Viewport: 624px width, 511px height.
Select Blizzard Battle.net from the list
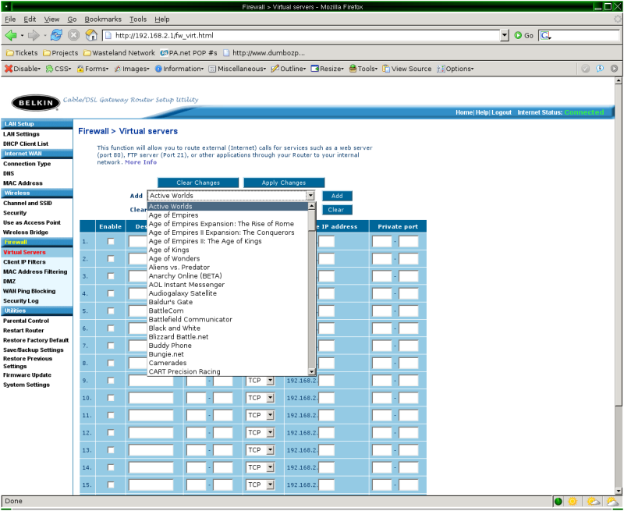pyautogui.click(x=228, y=337)
